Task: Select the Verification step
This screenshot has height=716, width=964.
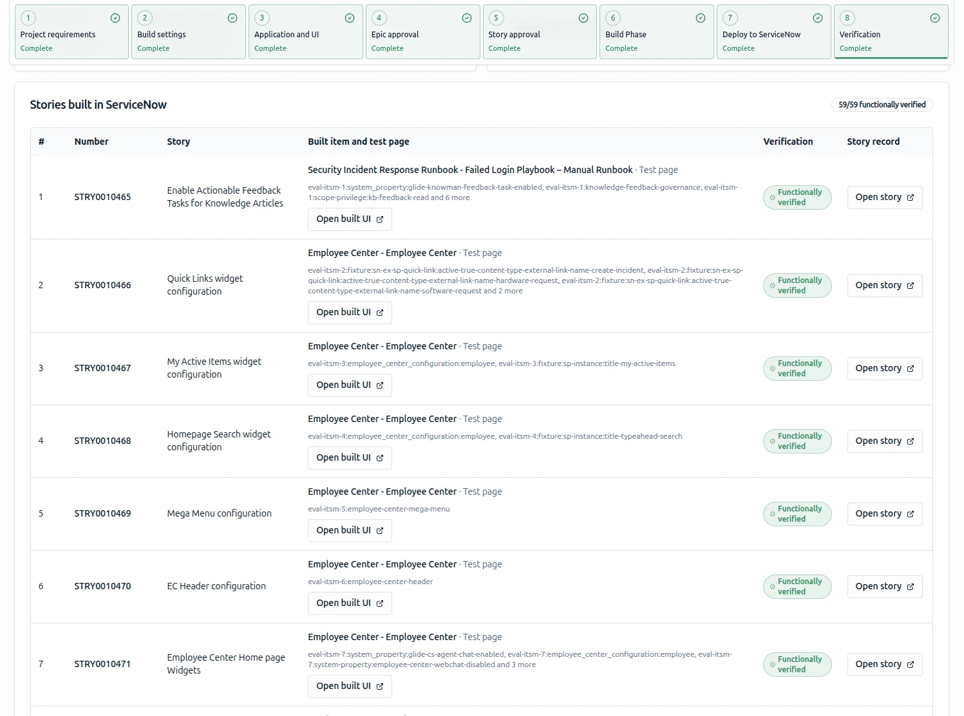Action: 891,32
